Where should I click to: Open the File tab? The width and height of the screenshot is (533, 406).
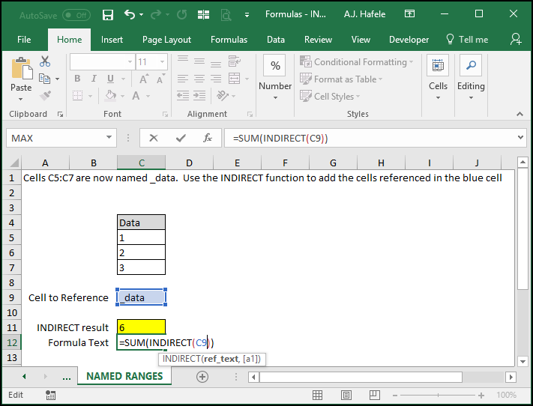point(24,40)
